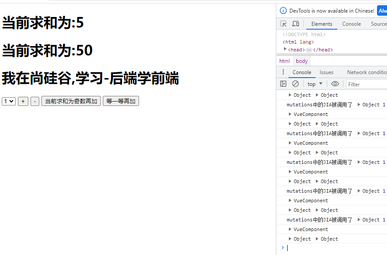
Task: Expand the topmost VueComponent console entry
Action: [290, 114]
